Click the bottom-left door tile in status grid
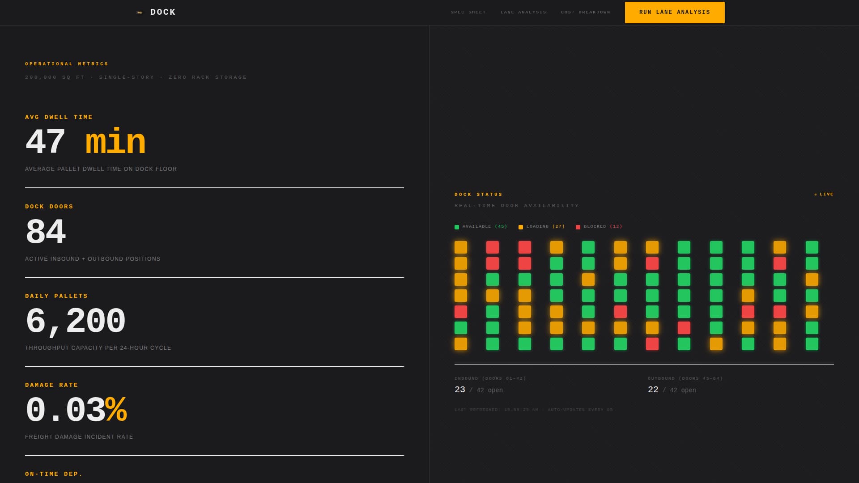 pyautogui.click(x=461, y=344)
